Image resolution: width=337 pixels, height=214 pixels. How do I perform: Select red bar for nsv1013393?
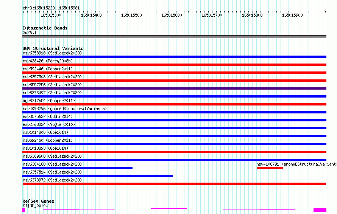point(174,152)
